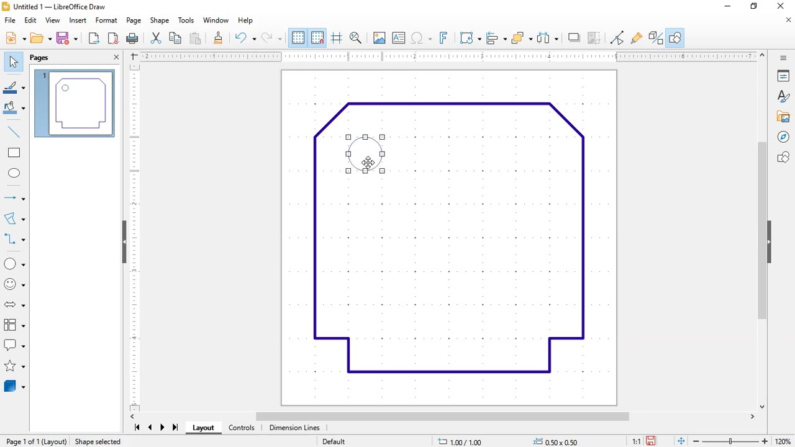Click the Save document icon
The width and height of the screenshot is (795, 447).
coord(64,38)
